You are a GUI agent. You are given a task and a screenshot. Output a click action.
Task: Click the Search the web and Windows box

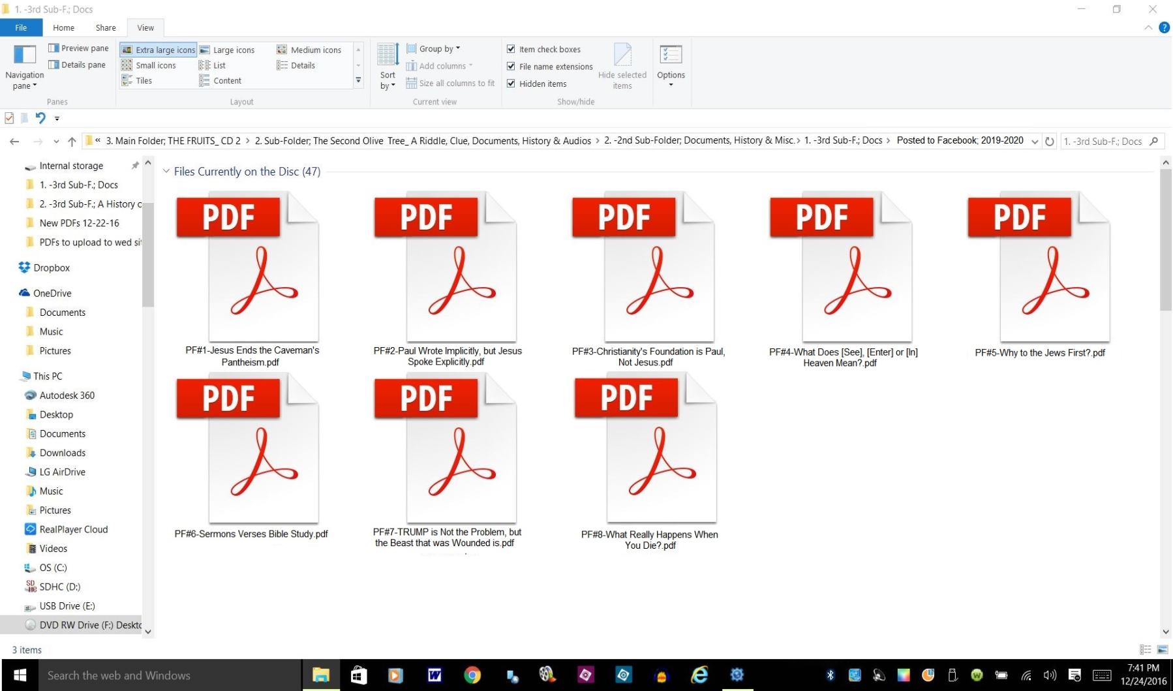tap(171, 675)
